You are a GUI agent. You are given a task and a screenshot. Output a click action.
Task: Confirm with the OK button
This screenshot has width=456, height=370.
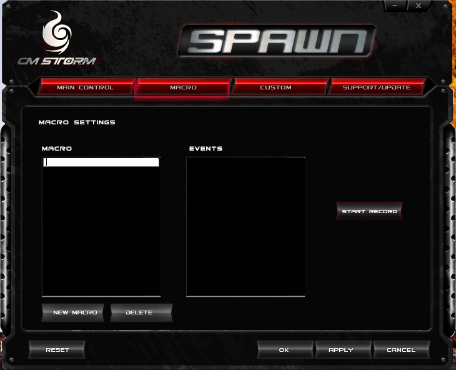click(x=285, y=349)
